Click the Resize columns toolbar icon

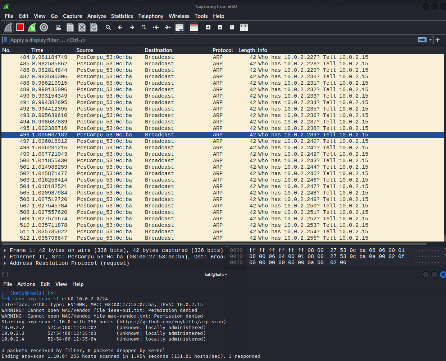coord(244,27)
